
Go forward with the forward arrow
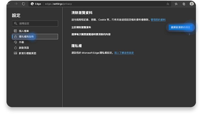[x=16, y=4]
